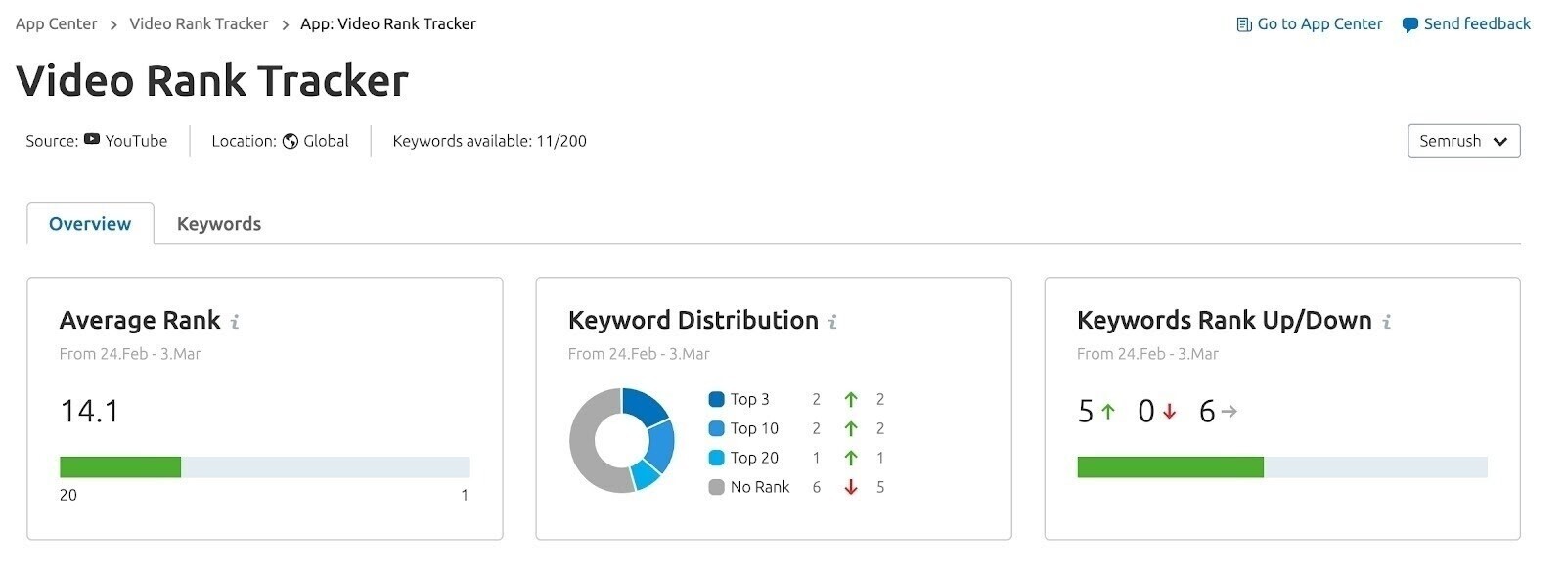The height and width of the screenshot is (575, 1565).
Task: Click the green up arrow beside Top 3
Action: (x=851, y=399)
